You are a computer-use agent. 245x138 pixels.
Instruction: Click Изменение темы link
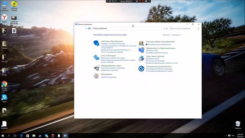[x=152, y=51]
